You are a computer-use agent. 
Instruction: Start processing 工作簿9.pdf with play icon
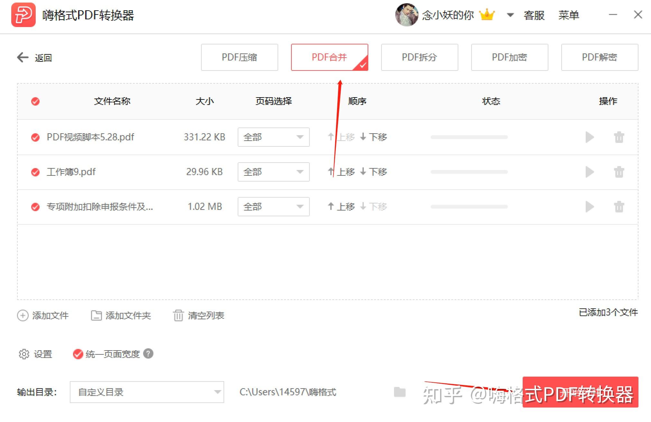point(590,172)
